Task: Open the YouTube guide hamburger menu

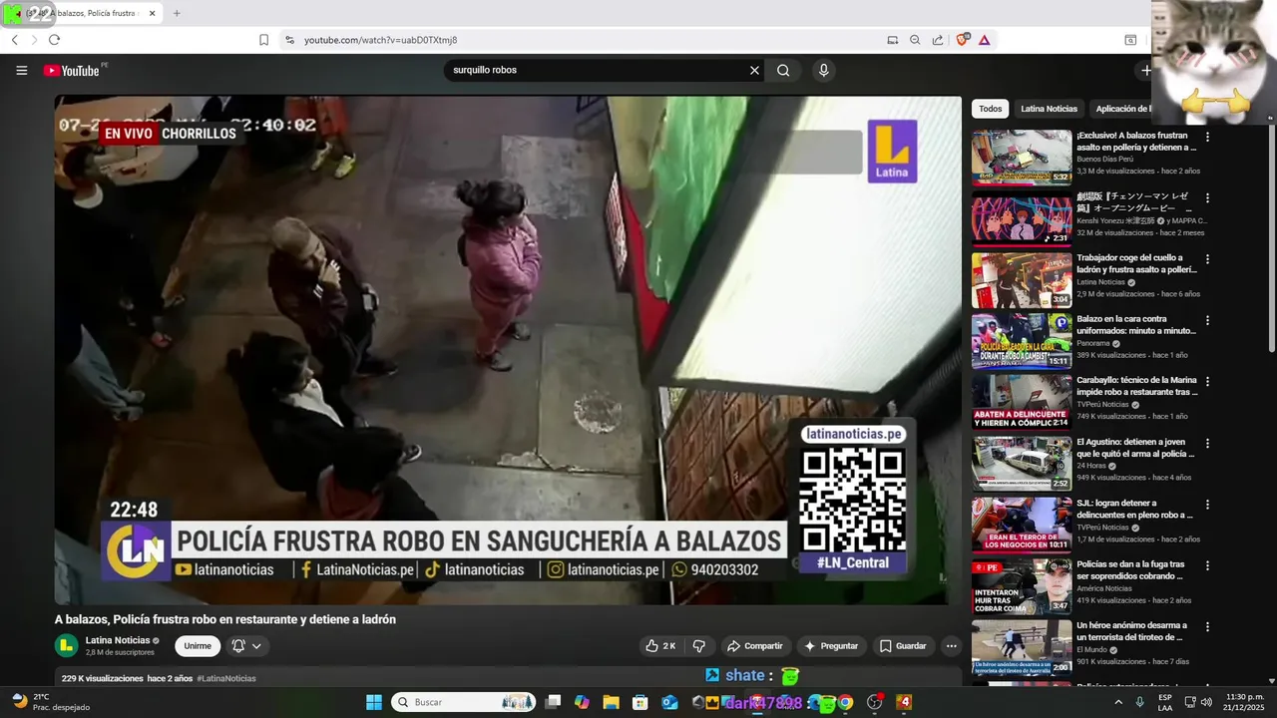Action: click(21, 70)
